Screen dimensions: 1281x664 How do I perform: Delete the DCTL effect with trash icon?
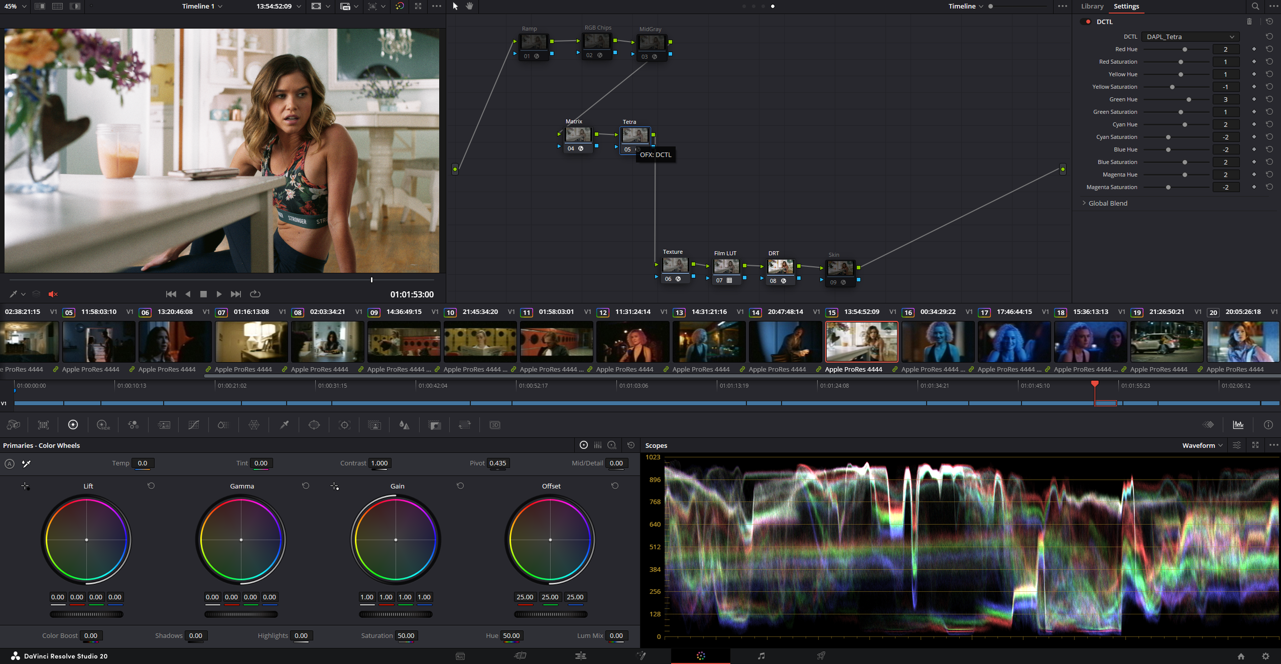1249,22
